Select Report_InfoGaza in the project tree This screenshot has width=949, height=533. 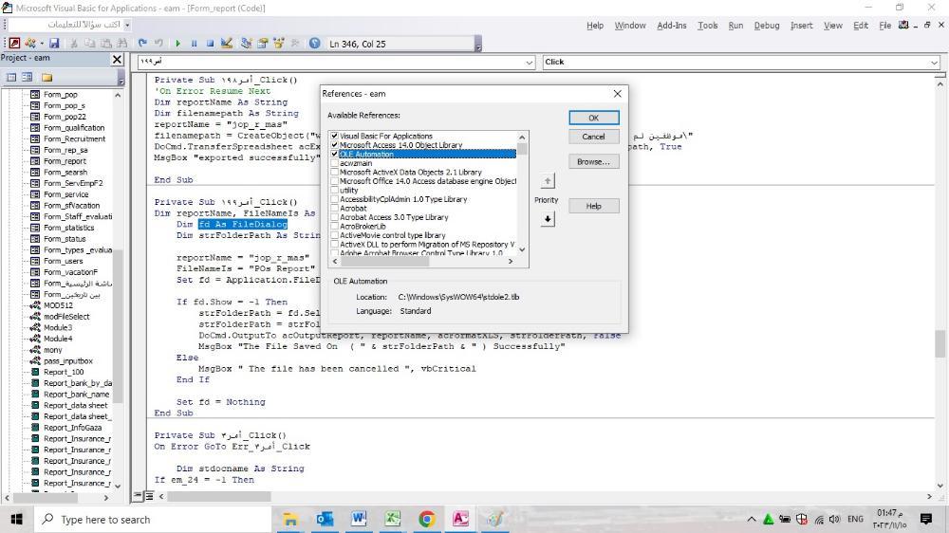[73, 428]
